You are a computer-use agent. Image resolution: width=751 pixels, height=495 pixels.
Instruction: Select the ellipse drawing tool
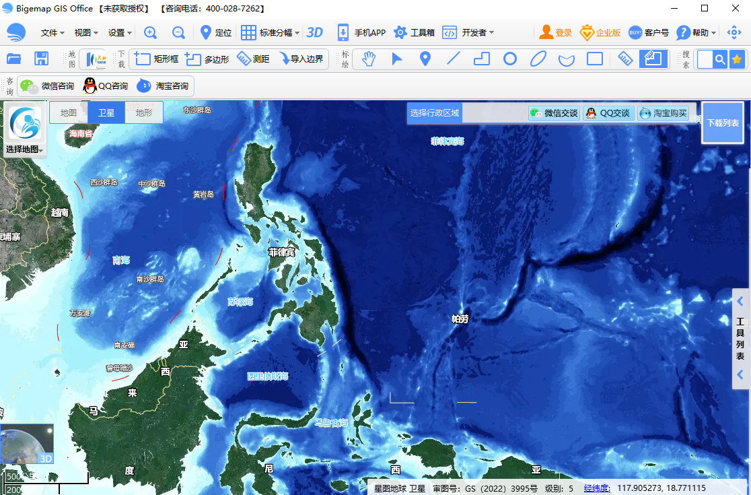(x=538, y=59)
